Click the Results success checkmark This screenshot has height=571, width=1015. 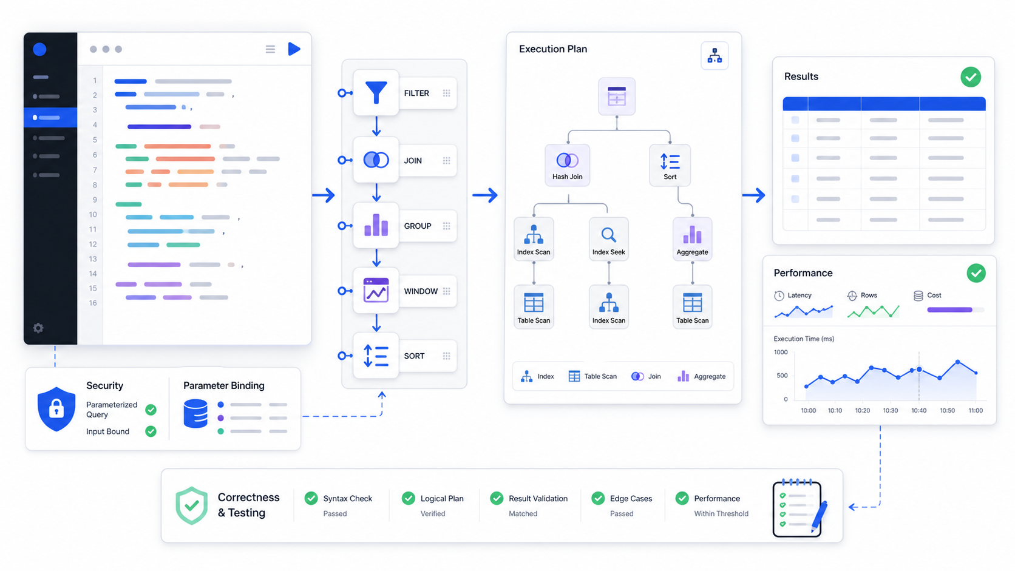971,77
